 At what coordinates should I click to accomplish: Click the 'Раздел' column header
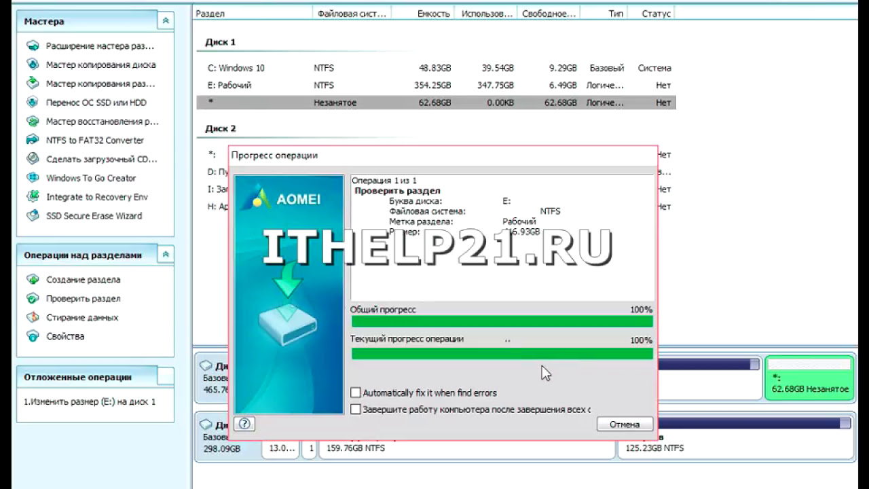(253, 14)
